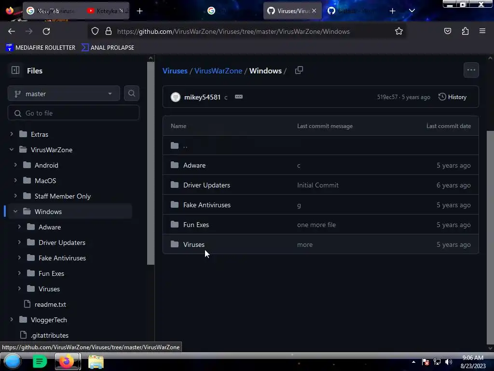Screen dimensions: 494x371
Task: Click the search magnifier beside branch selector
Action: (132, 93)
